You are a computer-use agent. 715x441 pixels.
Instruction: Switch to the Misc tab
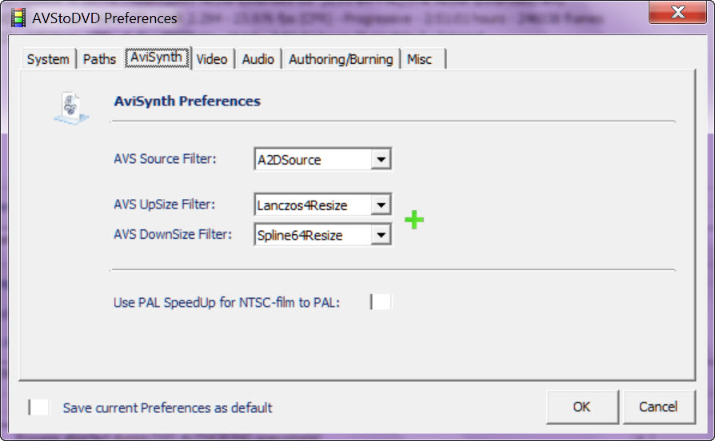point(420,59)
